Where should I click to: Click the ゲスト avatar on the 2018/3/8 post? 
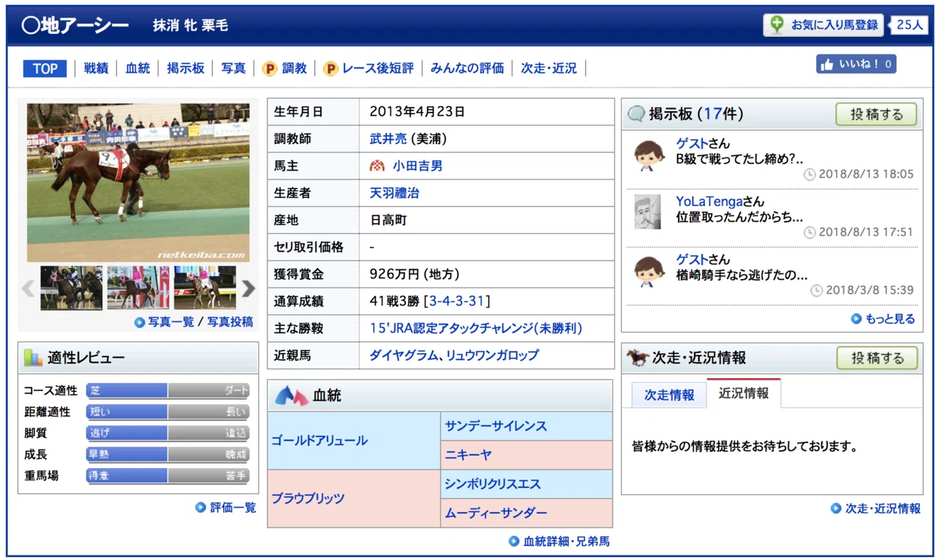pos(650,271)
